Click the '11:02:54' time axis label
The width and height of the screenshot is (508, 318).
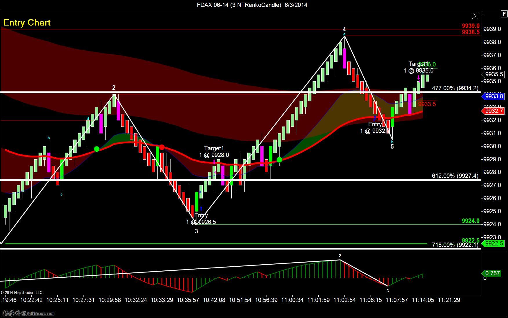pos(344,300)
